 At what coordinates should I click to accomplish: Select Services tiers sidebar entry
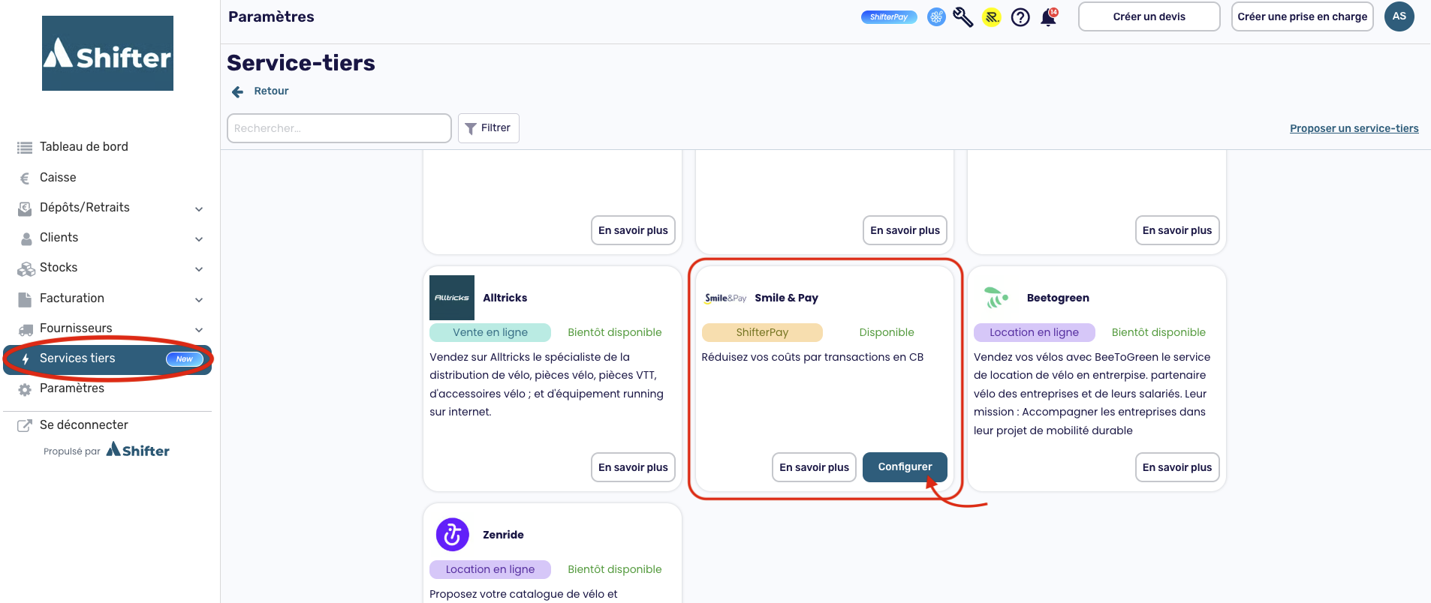pos(107,358)
